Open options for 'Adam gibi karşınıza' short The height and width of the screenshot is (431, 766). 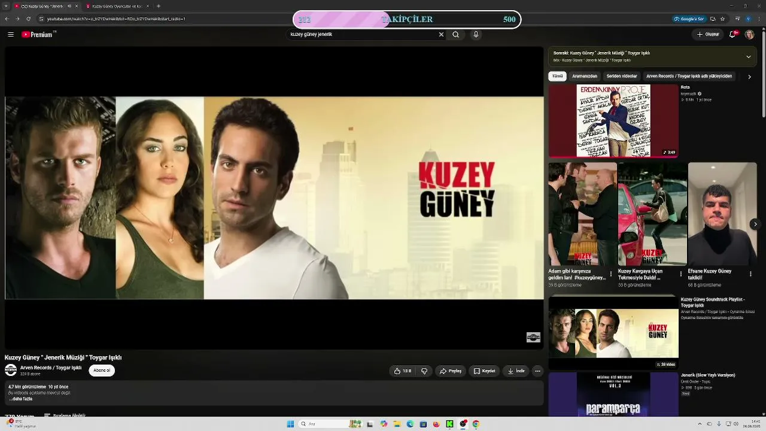click(611, 274)
